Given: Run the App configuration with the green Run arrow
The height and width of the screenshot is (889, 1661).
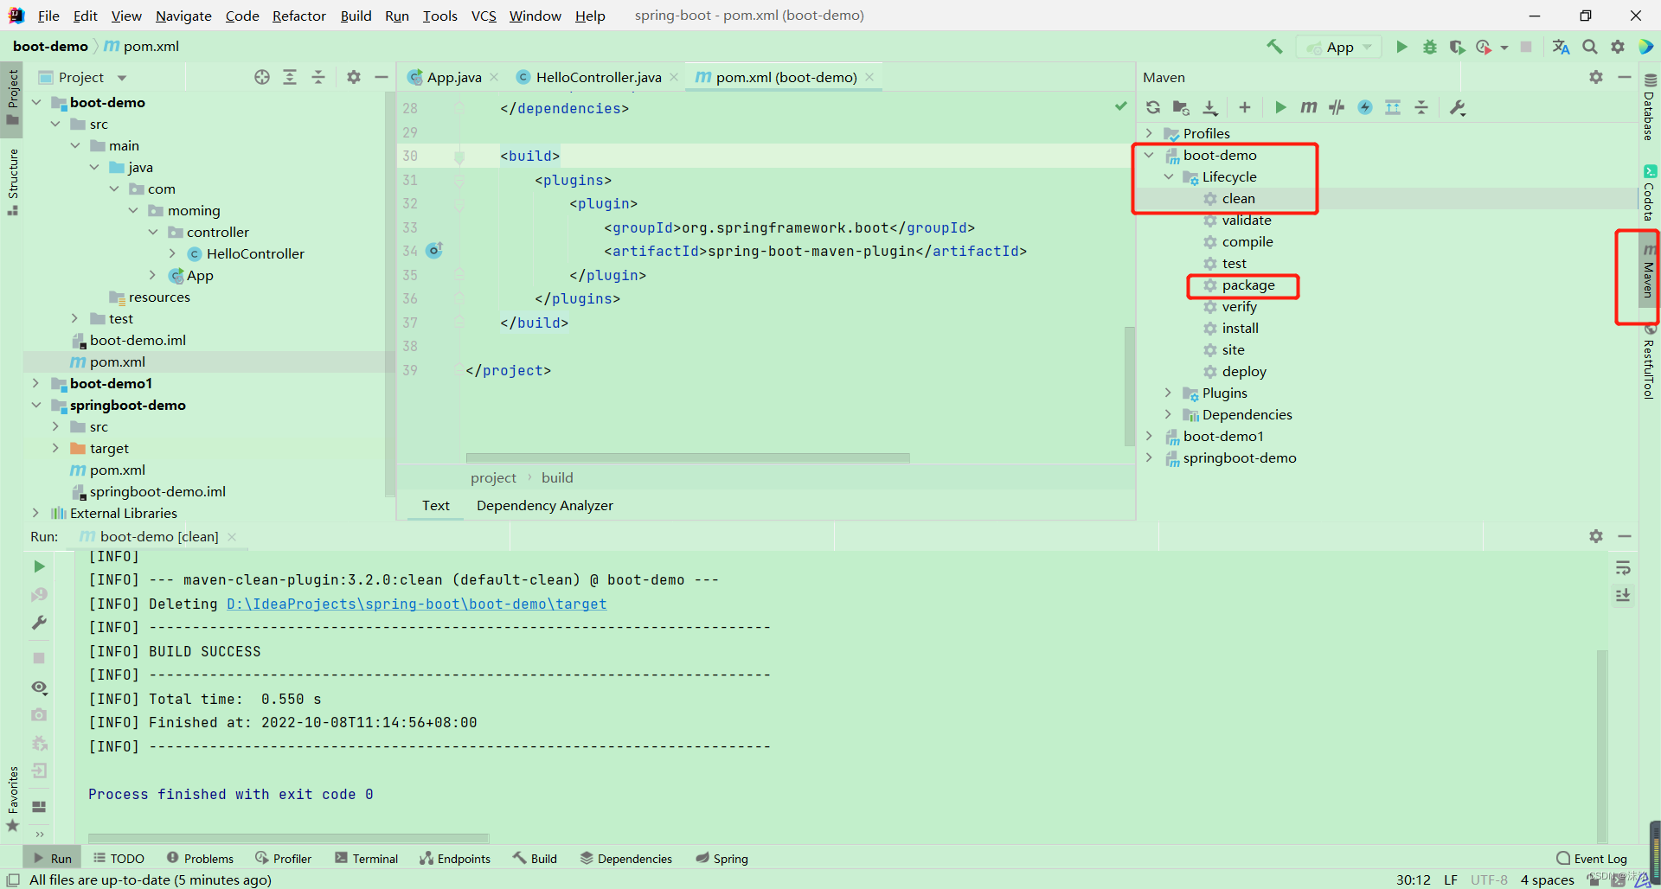Looking at the screenshot, I should pyautogui.click(x=1401, y=47).
